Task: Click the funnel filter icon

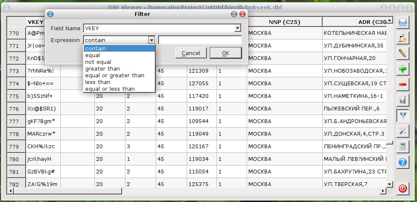Action: 403,115
